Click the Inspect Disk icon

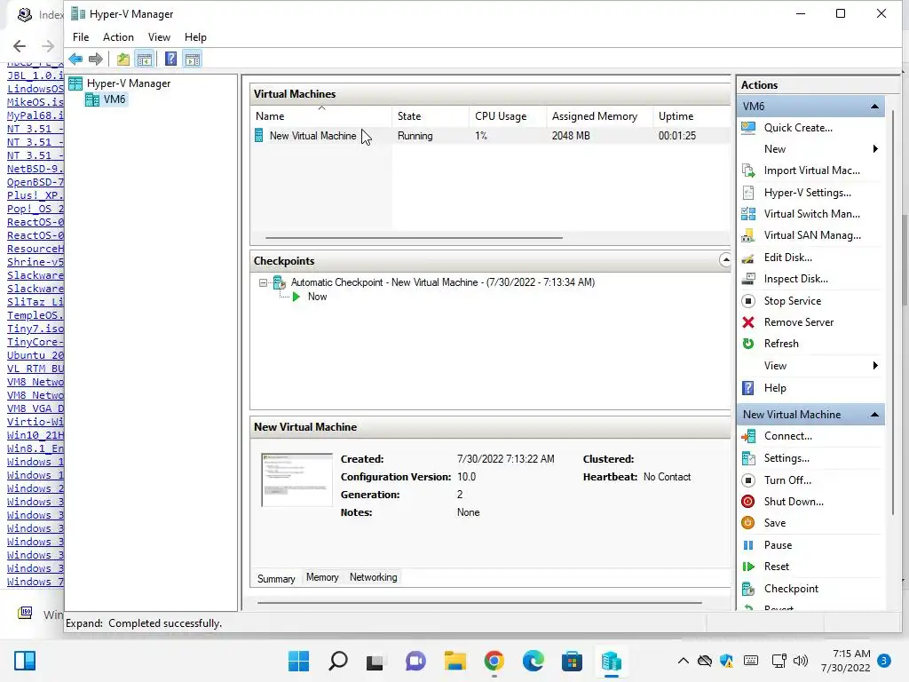[748, 279]
